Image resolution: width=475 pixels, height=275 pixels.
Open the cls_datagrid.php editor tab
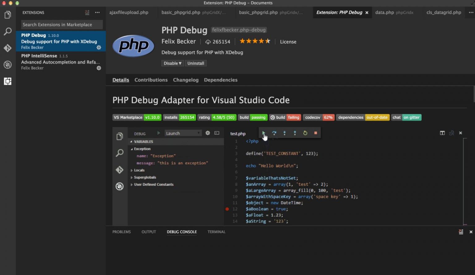[x=444, y=12]
